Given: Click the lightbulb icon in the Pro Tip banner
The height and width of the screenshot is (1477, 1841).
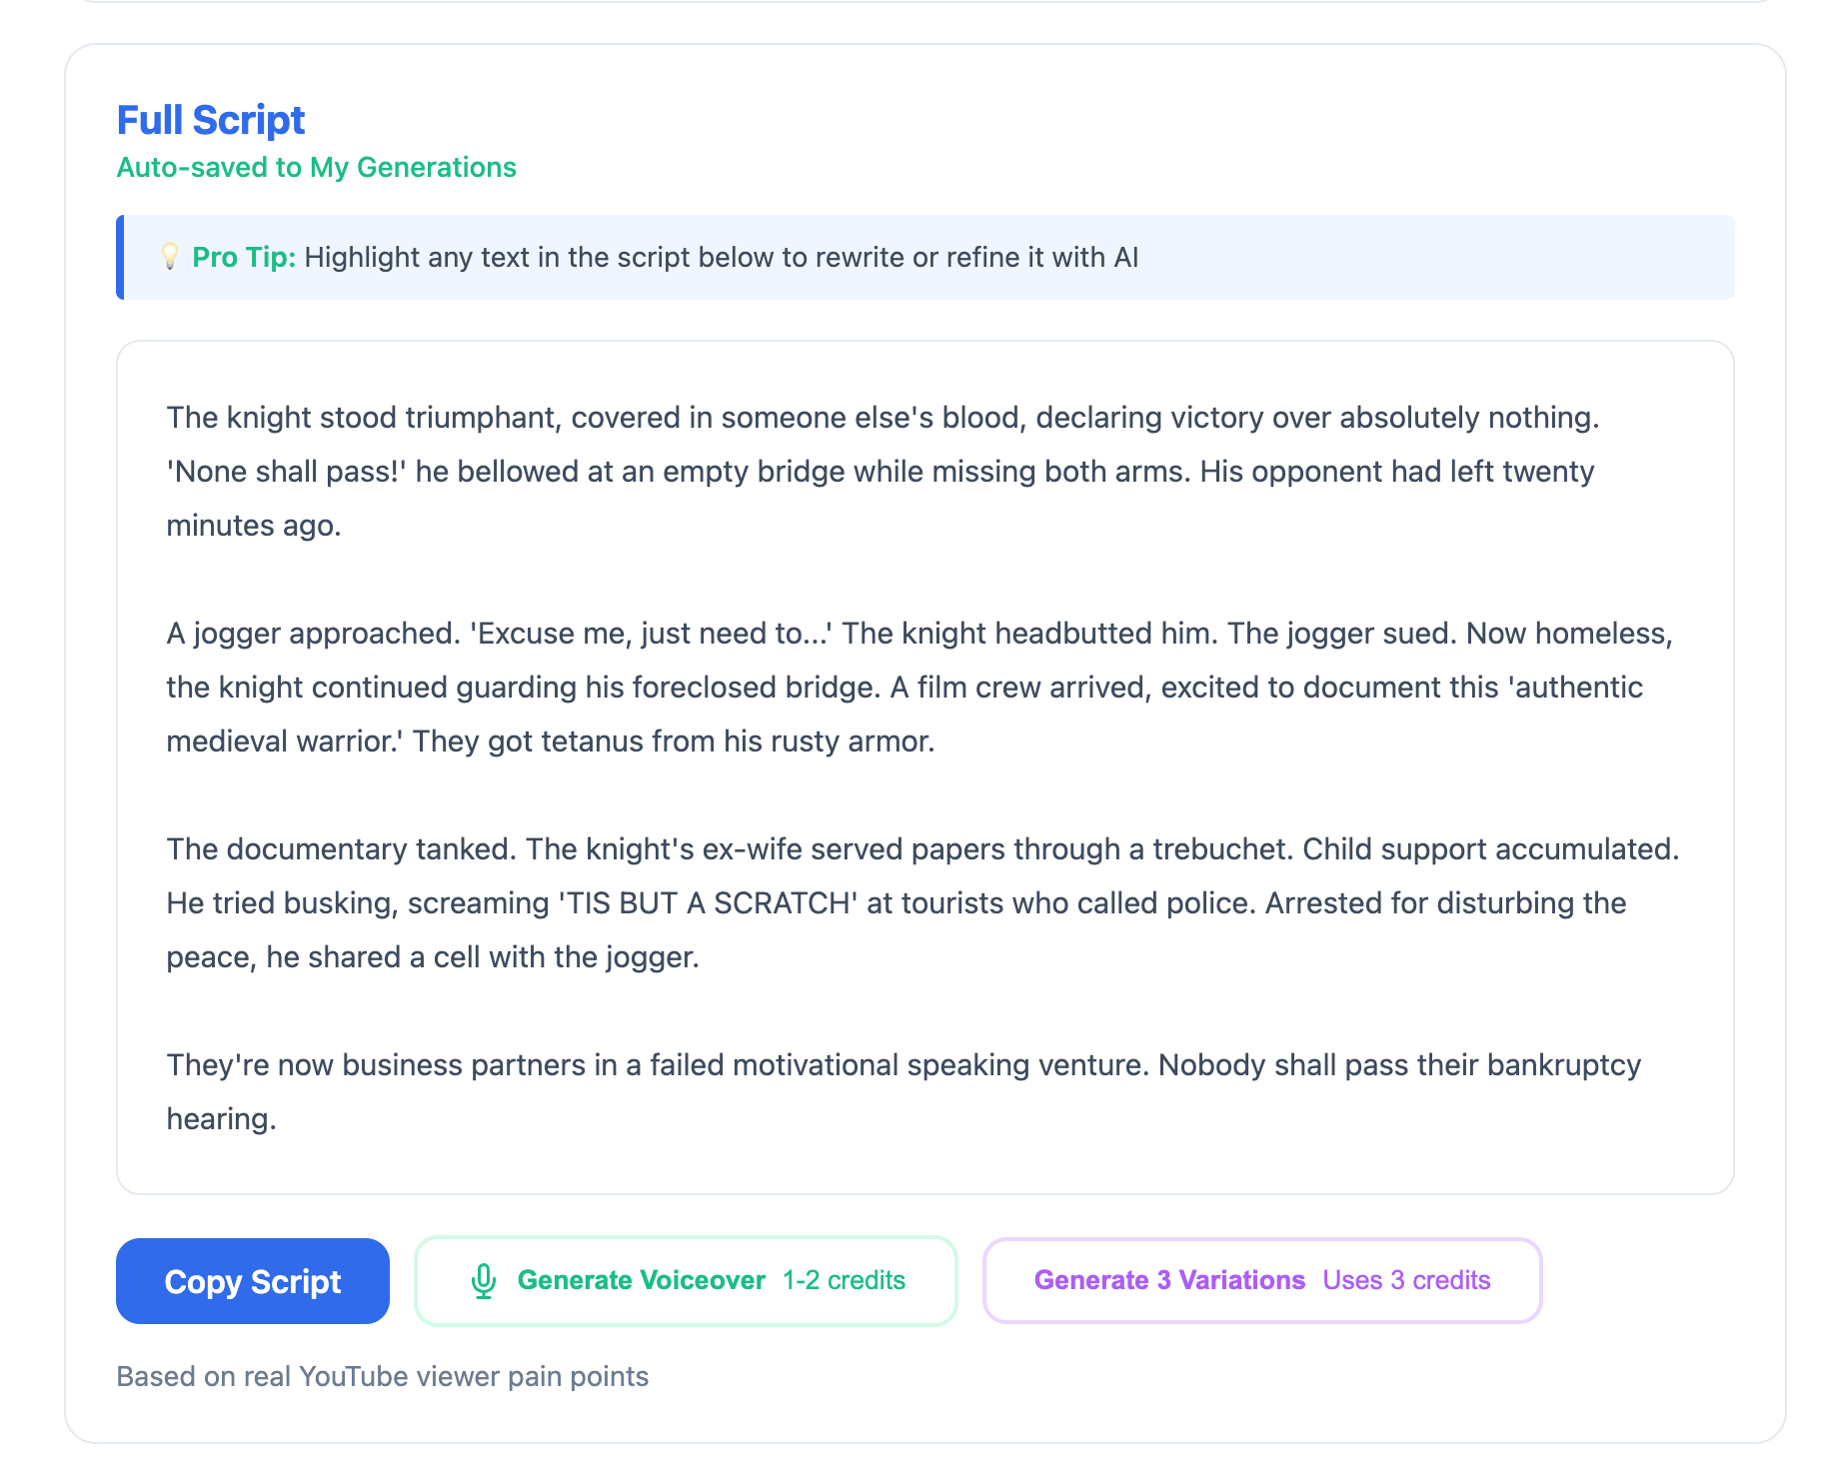Looking at the screenshot, I should click(168, 257).
